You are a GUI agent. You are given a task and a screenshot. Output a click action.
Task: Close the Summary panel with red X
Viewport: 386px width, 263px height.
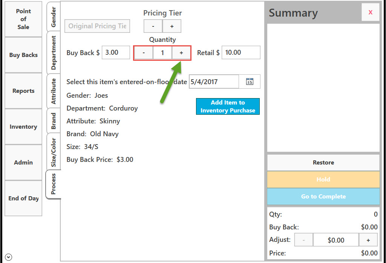click(x=371, y=12)
